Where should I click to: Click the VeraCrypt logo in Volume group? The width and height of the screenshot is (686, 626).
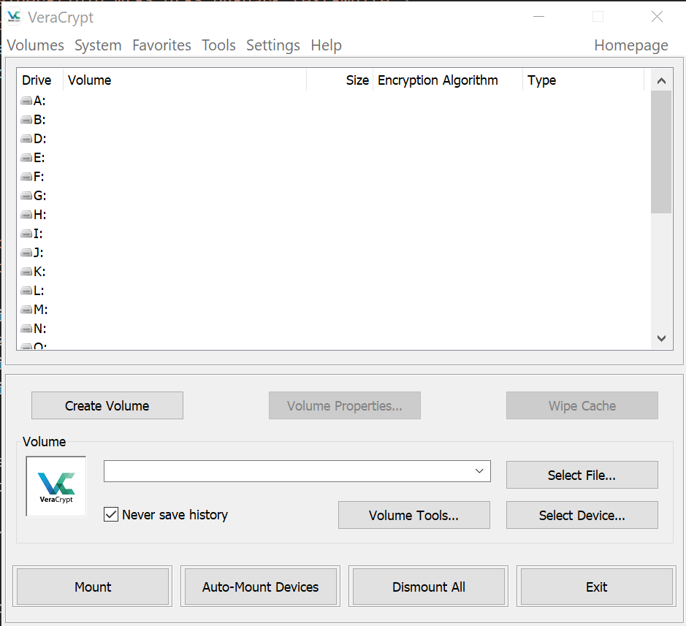[x=56, y=486]
